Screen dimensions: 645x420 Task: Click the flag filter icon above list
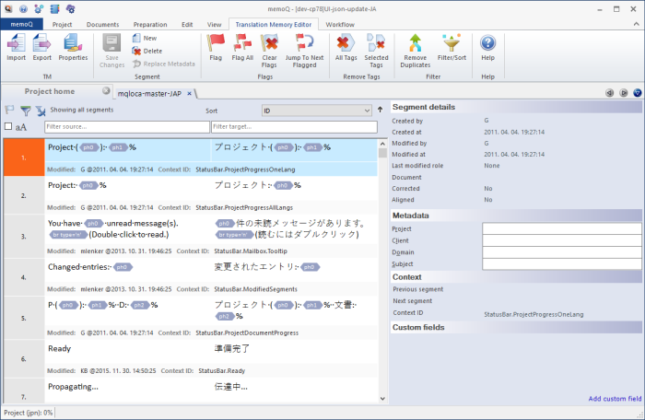(x=9, y=110)
